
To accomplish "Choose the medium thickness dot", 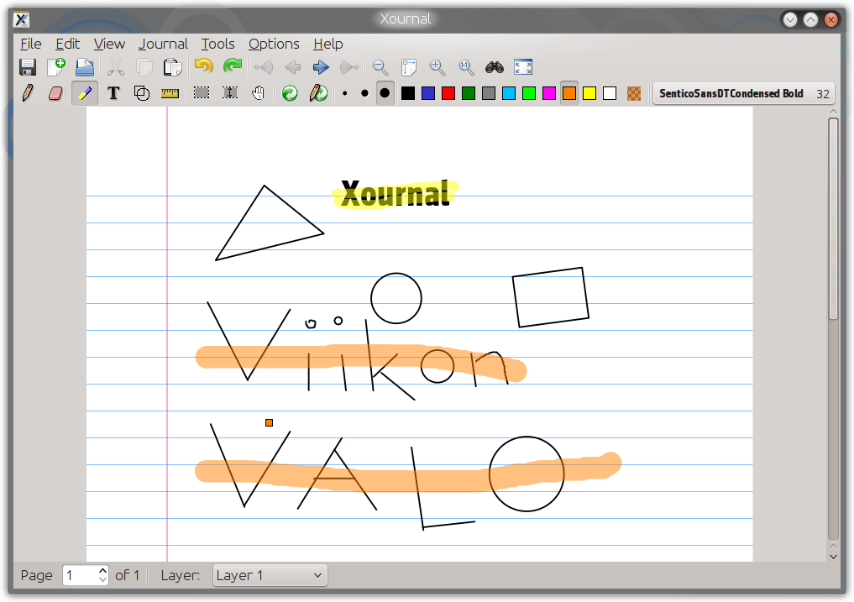I will tap(365, 94).
